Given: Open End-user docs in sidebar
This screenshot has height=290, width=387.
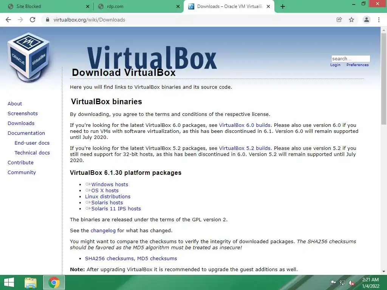Looking at the screenshot, I should [32, 143].
